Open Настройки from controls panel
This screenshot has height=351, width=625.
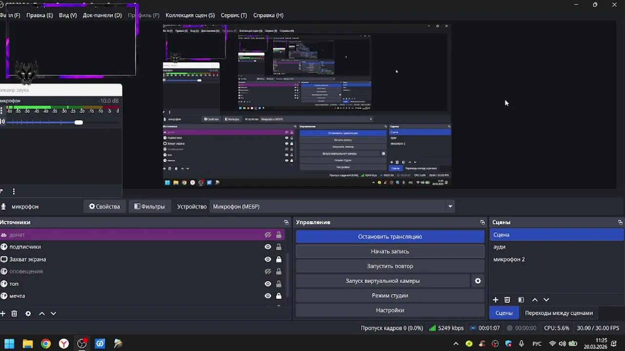[390, 310]
